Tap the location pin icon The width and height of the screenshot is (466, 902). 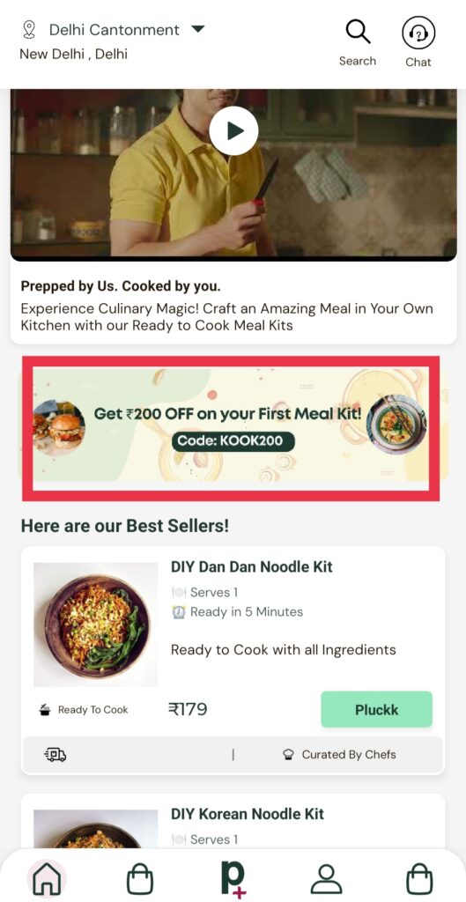coord(29,29)
